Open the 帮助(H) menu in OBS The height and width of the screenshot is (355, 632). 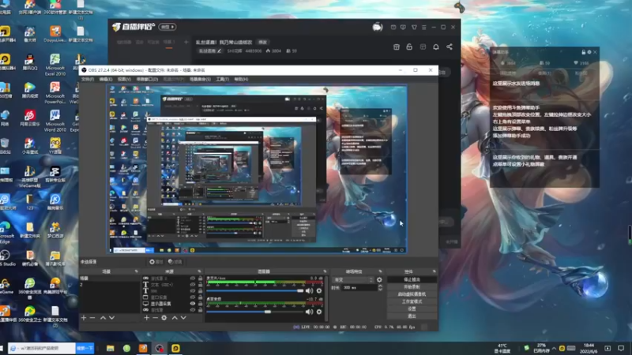(241, 80)
